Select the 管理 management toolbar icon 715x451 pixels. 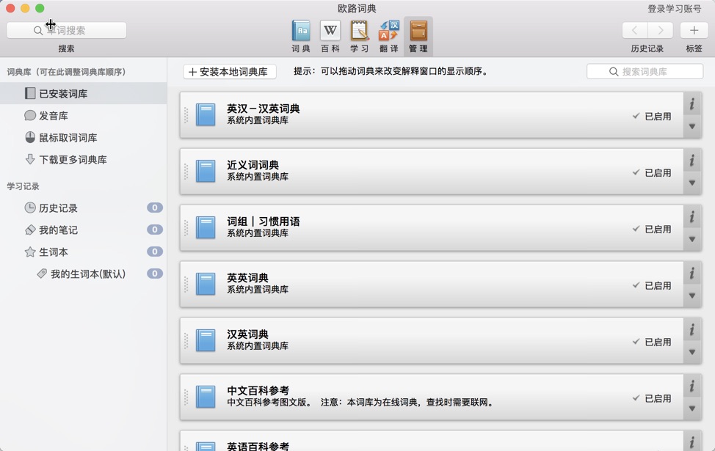[418, 36]
